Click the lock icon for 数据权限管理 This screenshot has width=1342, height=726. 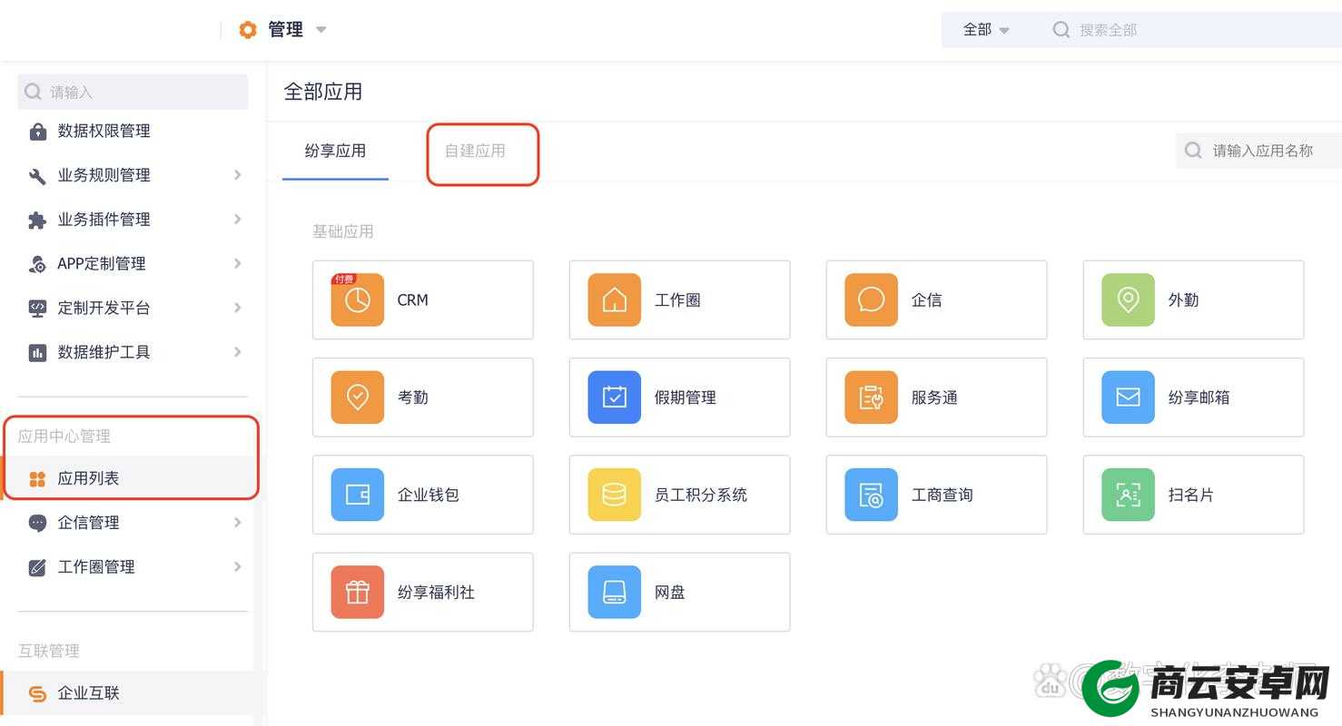click(x=37, y=132)
